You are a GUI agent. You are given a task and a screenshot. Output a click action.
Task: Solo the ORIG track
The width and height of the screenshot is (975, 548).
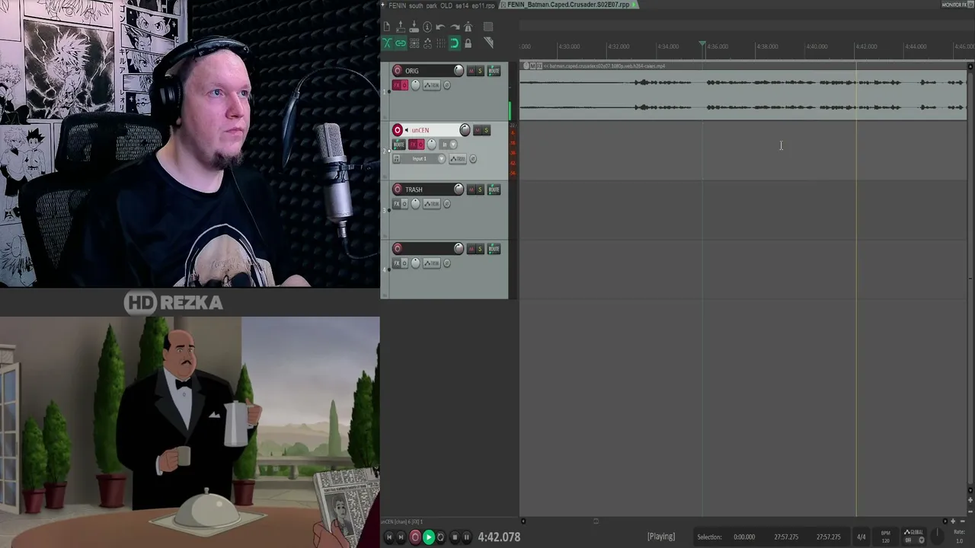click(480, 71)
